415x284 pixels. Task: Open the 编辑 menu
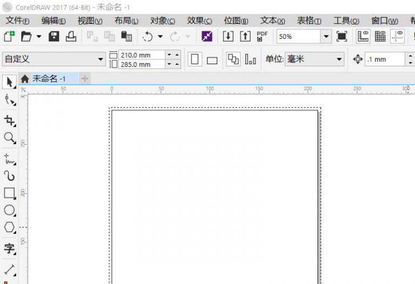pos(53,21)
